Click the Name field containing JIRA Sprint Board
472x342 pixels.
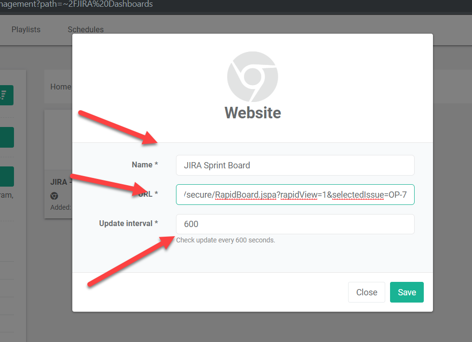point(295,165)
